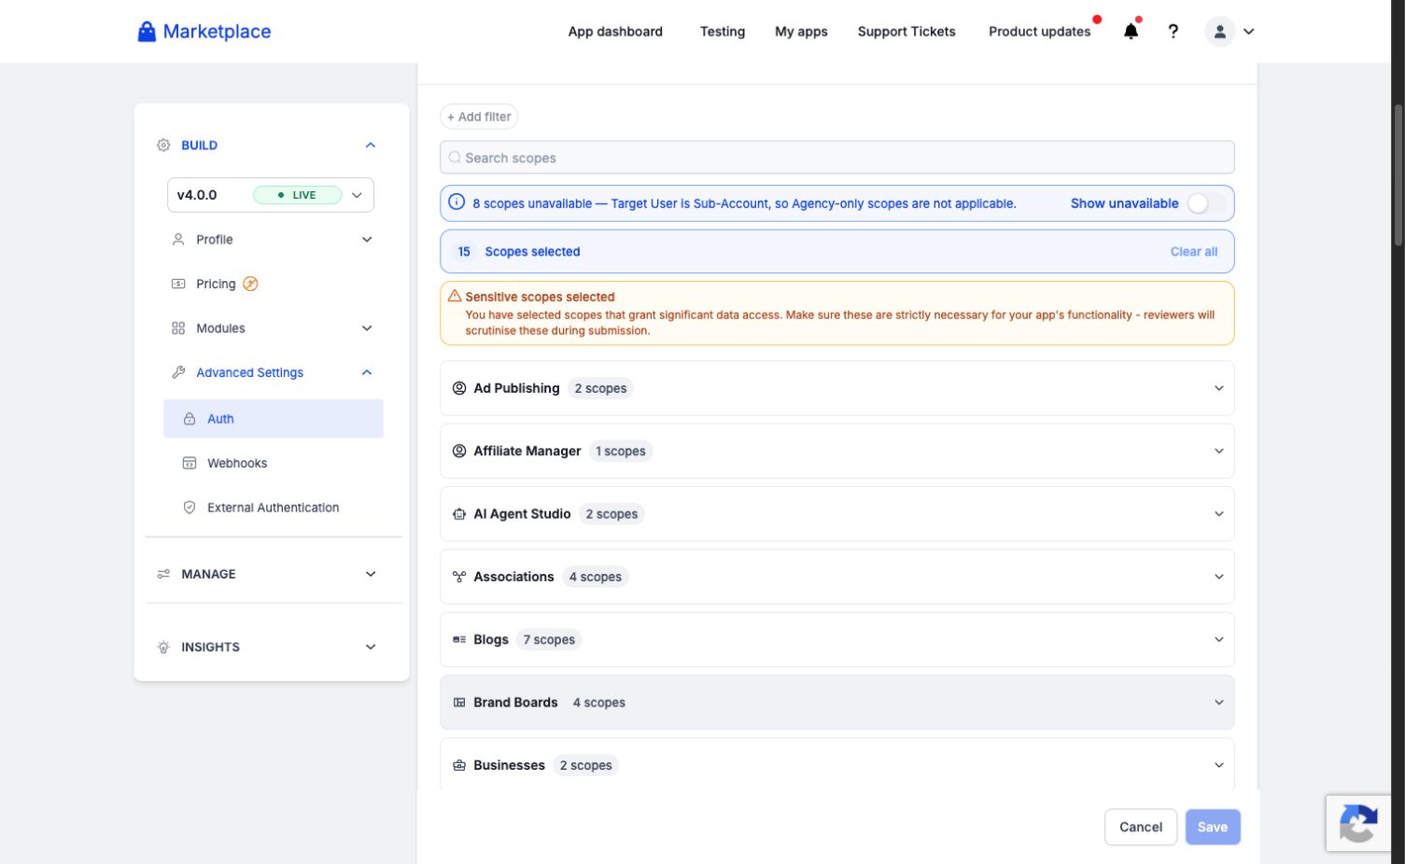
Task: Open External Authentication in the sidebar
Action: coord(274,508)
